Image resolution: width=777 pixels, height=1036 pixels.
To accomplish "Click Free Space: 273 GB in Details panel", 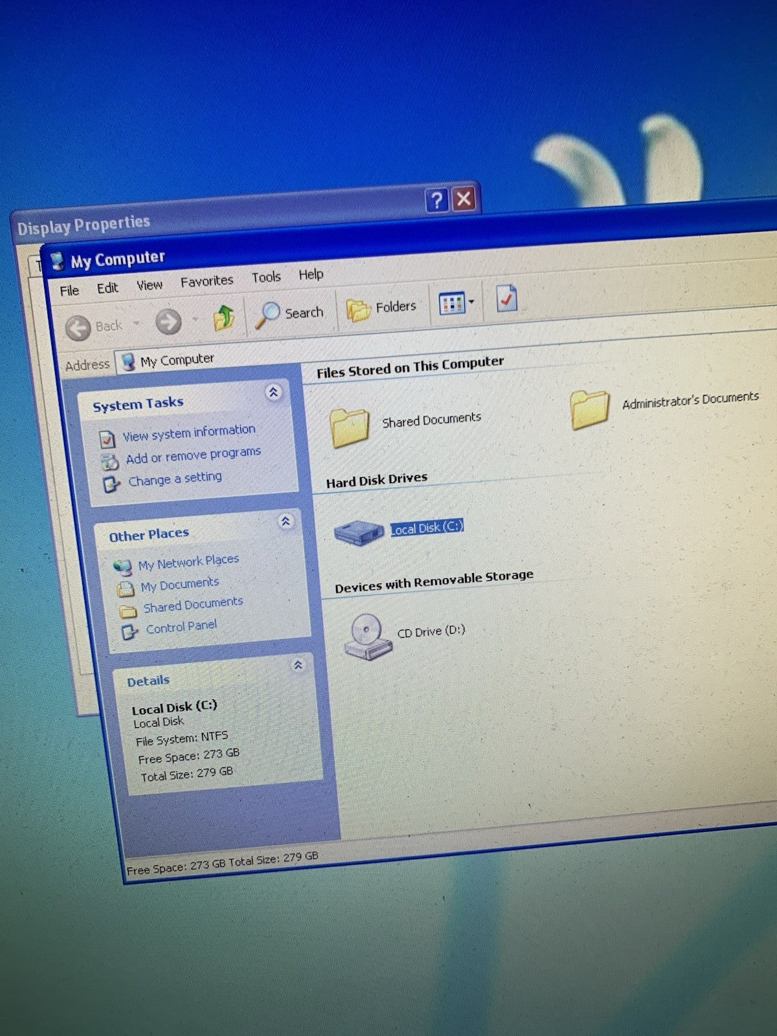I will [x=188, y=756].
